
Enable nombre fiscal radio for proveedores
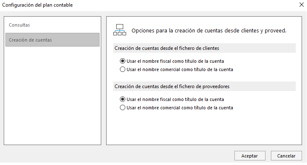(x=122, y=99)
